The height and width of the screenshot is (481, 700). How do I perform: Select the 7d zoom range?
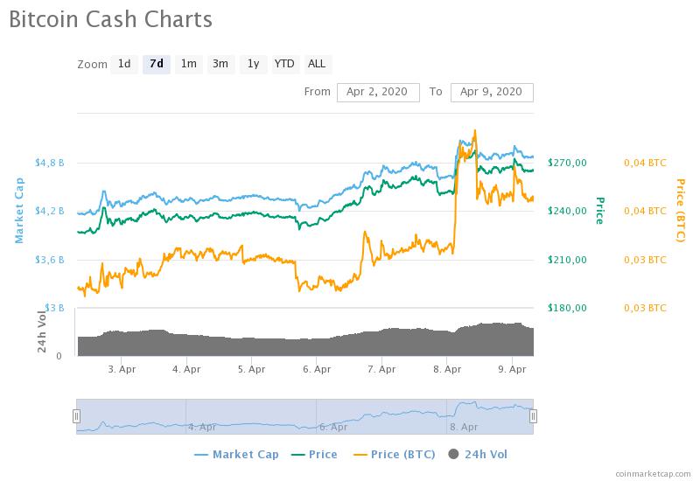[157, 64]
